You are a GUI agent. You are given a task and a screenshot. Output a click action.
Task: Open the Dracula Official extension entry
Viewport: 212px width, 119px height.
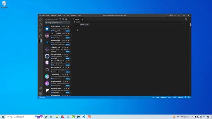(57, 63)
